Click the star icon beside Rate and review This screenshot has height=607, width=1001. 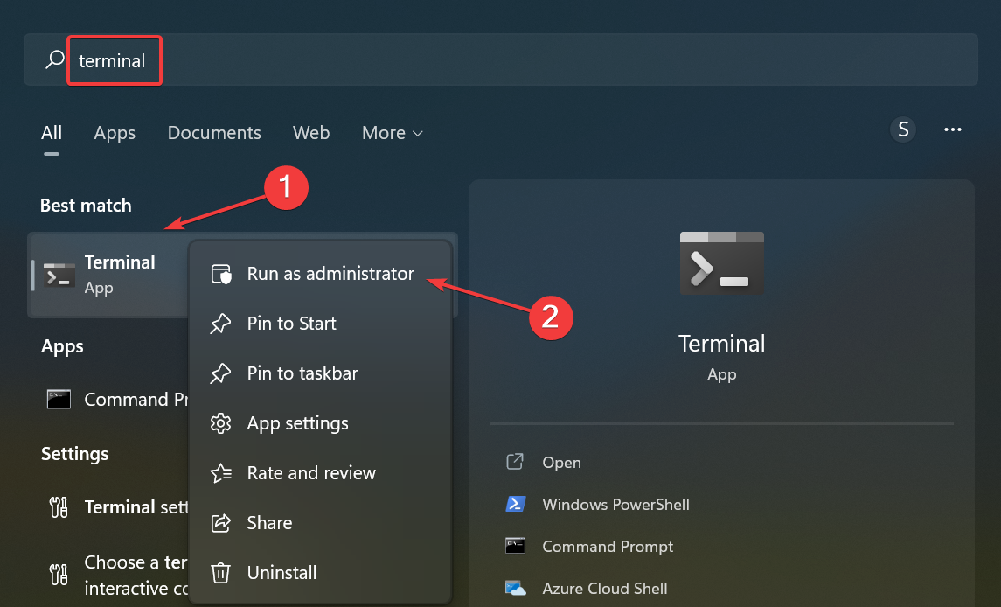pos(221,473)
